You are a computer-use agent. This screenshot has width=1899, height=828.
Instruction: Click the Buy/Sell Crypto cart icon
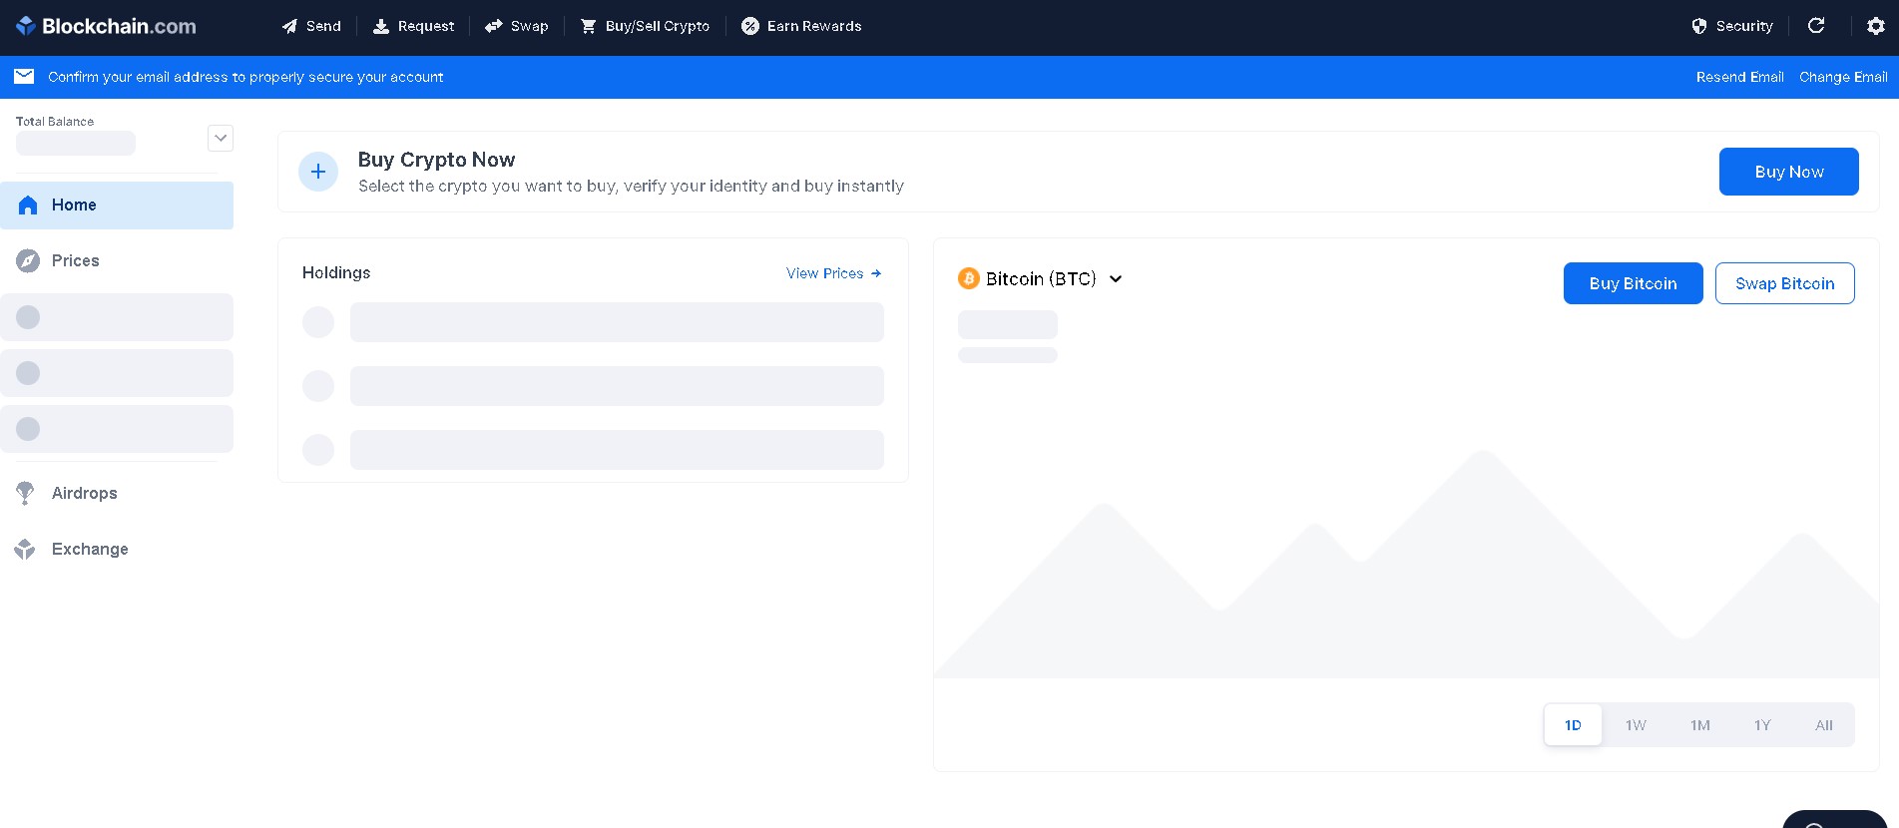589,26
